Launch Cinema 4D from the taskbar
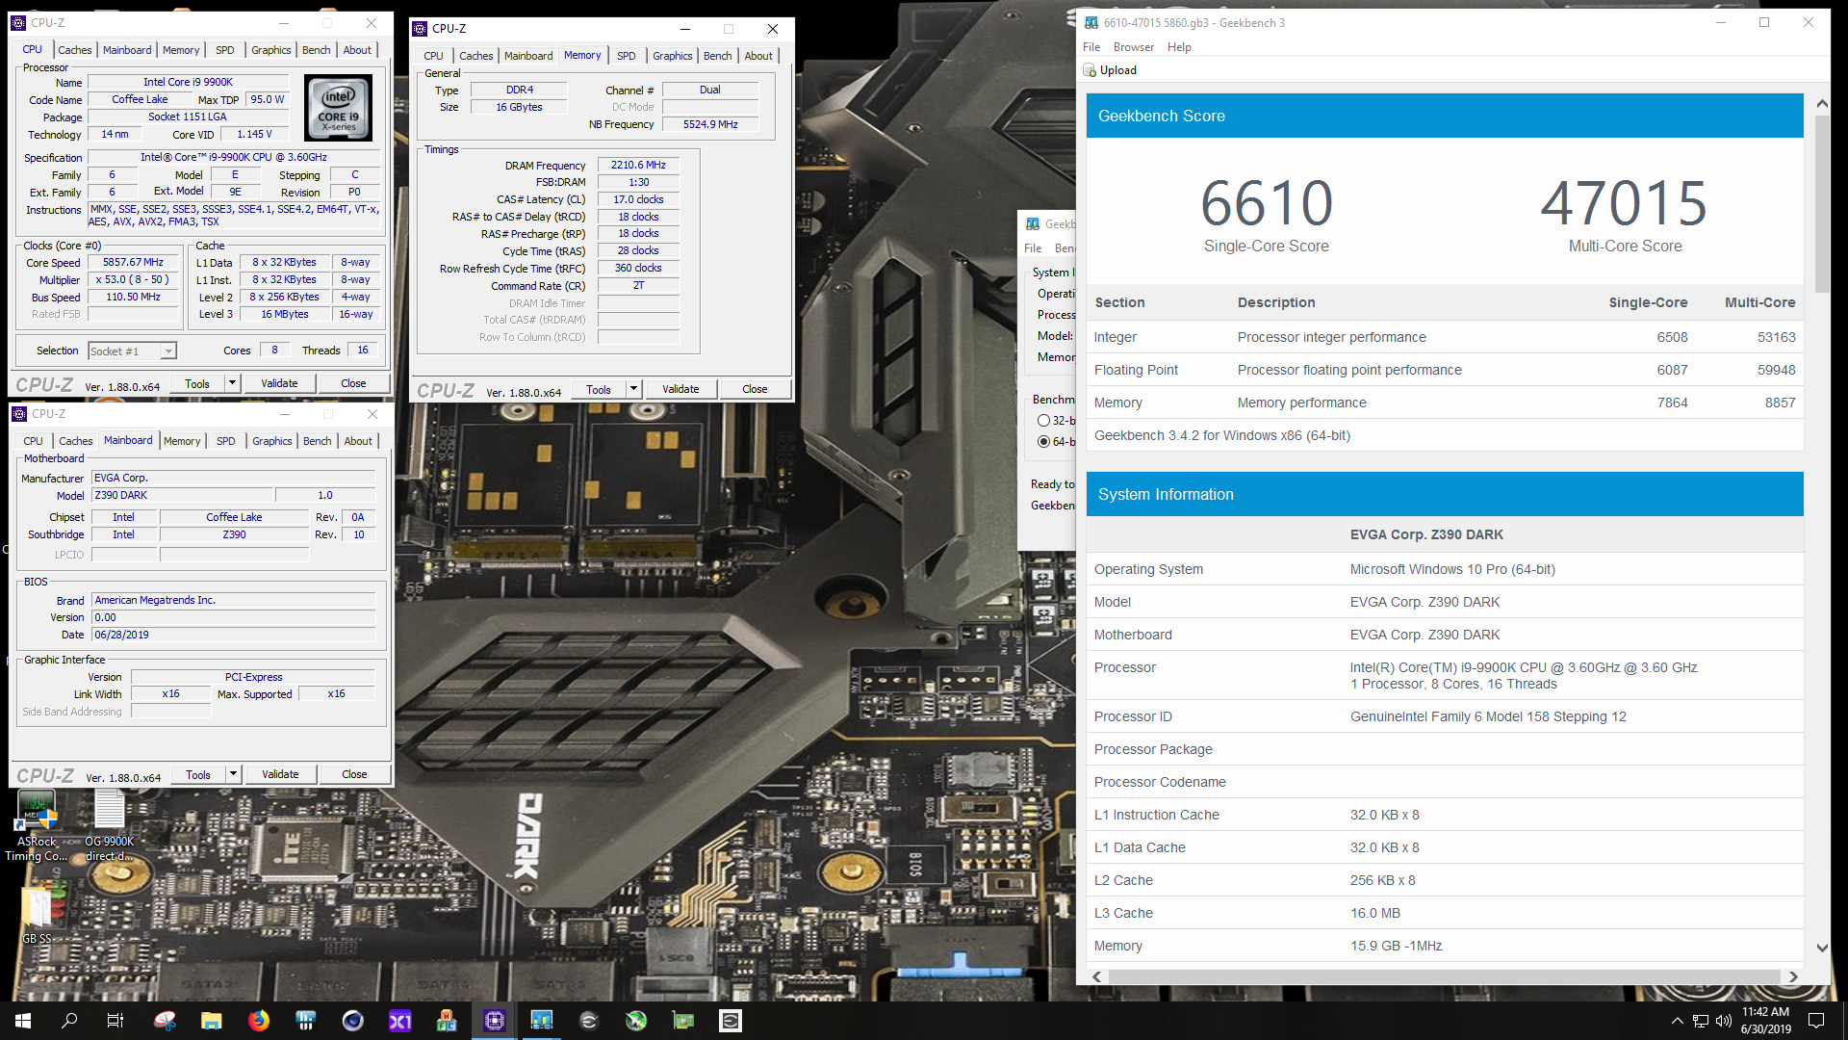The height and width of the screenshot is (1040, 1848). pyautogui.click(x=353, y=1021)
